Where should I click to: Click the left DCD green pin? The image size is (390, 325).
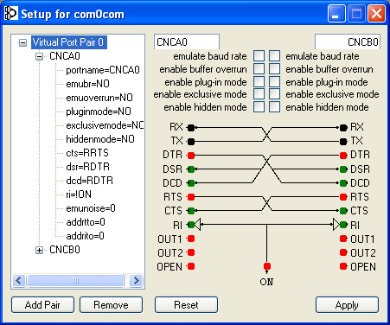[x=191, y=183]
